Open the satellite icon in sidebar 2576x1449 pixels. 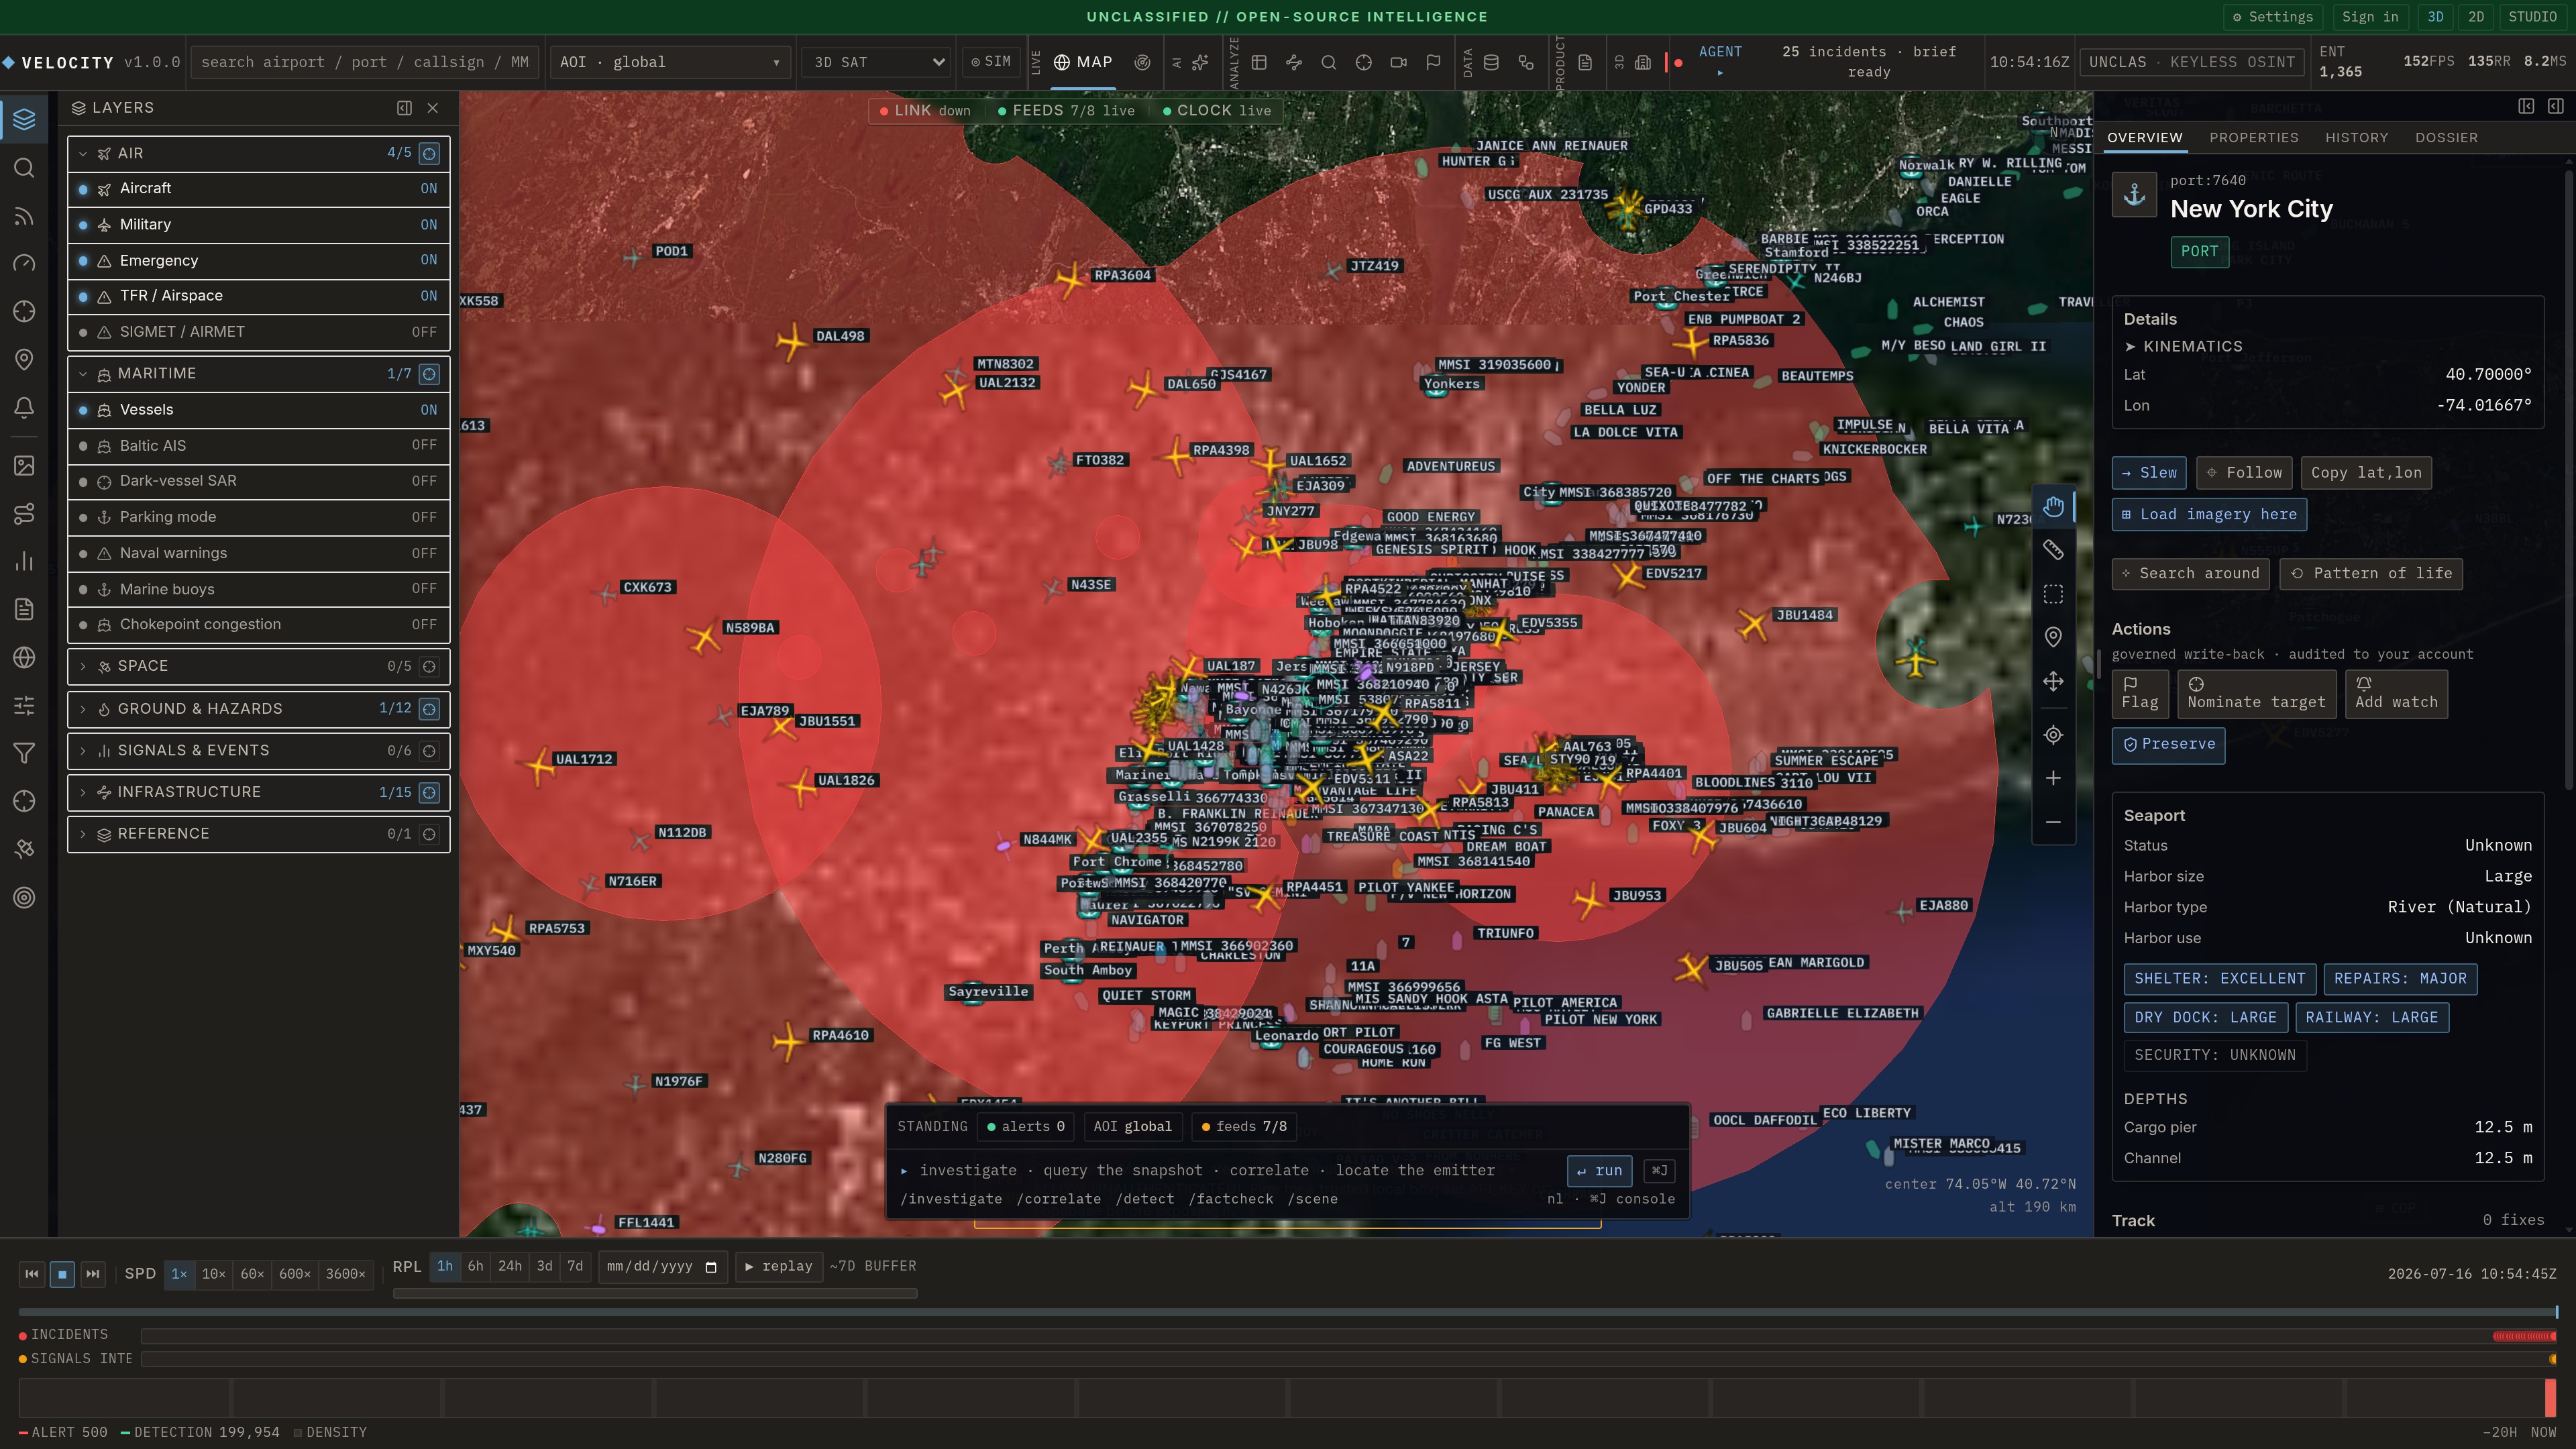[x=24, y=849]
